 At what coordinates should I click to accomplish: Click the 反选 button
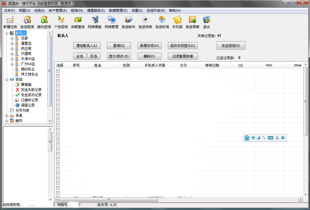(94, 56)
